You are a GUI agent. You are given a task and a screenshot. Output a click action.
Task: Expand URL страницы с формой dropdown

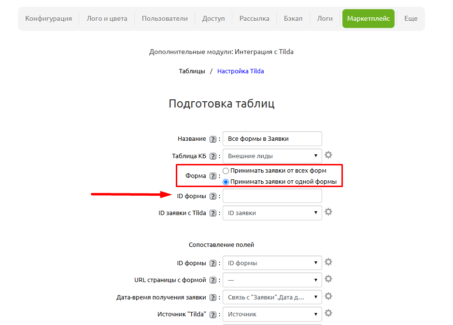272,280
